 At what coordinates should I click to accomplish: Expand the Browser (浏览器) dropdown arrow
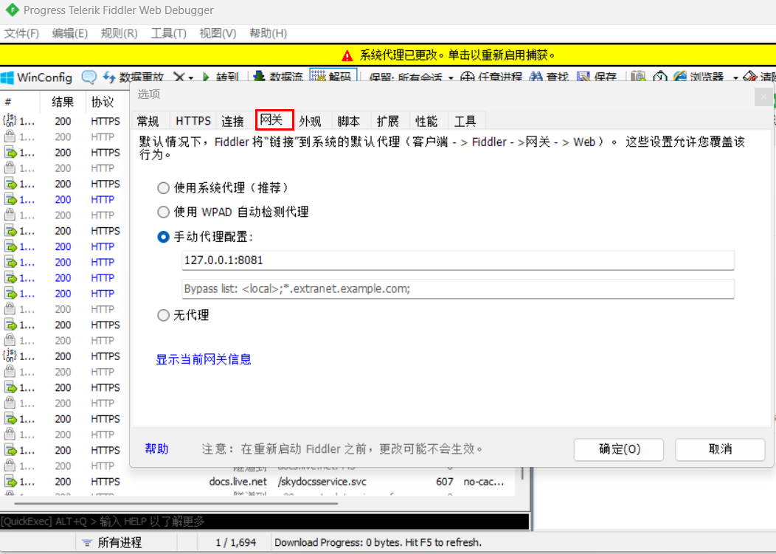[x=735, y=78]
